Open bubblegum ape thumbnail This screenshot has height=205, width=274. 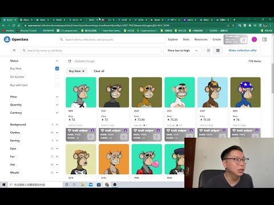(147, 159)
